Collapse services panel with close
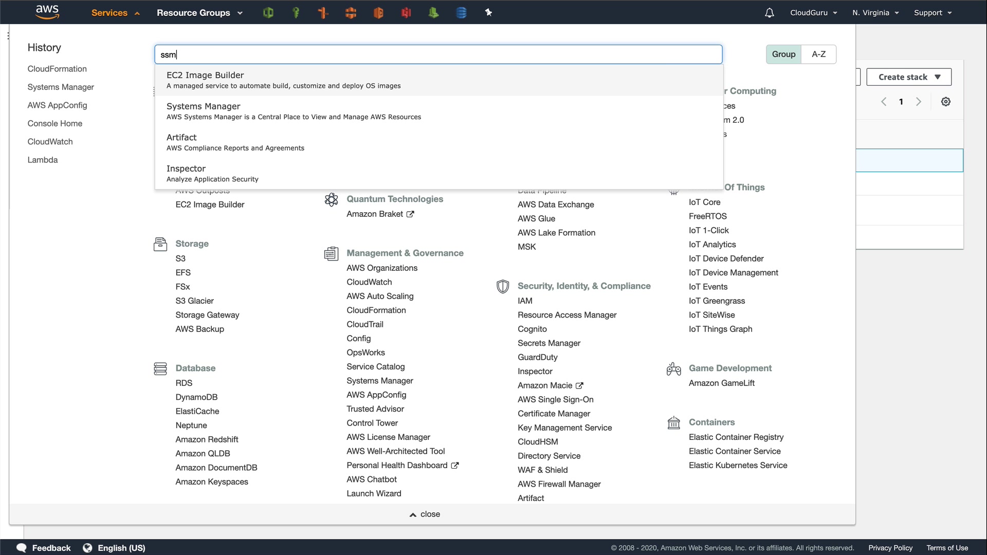Screen dimensions: 987x555 click(425, 514)
